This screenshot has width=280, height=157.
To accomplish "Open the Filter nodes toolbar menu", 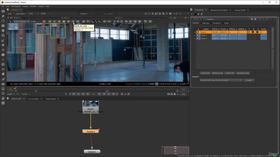I will click(3, 35).
